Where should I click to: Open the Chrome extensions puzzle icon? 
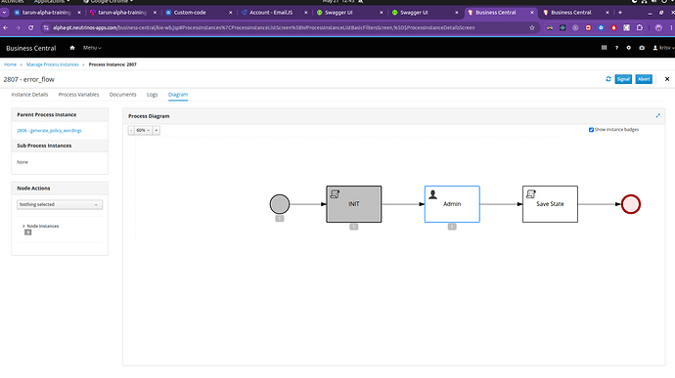[640, 27]
